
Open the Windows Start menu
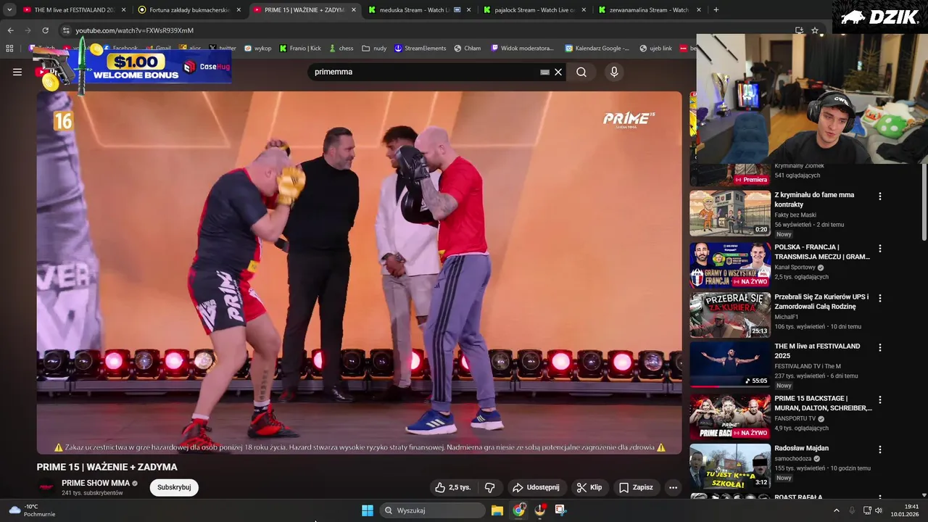tap(368, 510)
